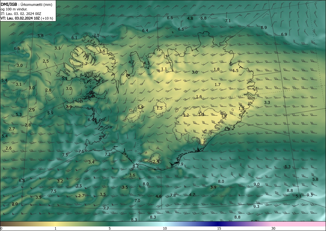Image resolution: width=326 pixels, height=231 pixels.
Task: Click the 1.1 value on the map
Action: (164, 69)
